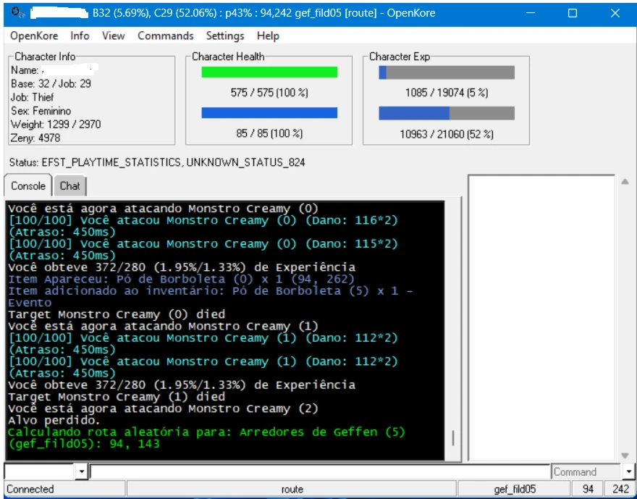Click the 'Zeny: 4978' text
637x499 pixels.
(x=35, y=138)
